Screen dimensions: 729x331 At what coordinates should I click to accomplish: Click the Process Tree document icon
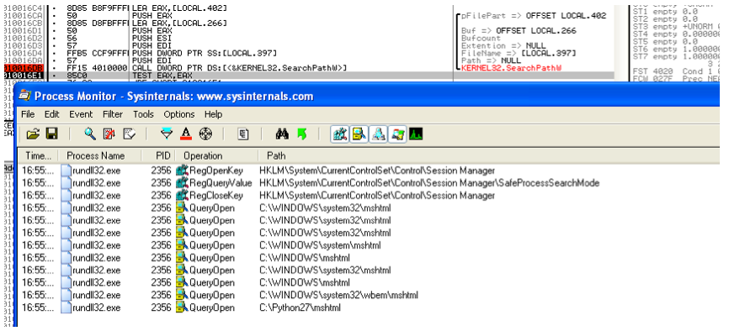click(243, 134)
